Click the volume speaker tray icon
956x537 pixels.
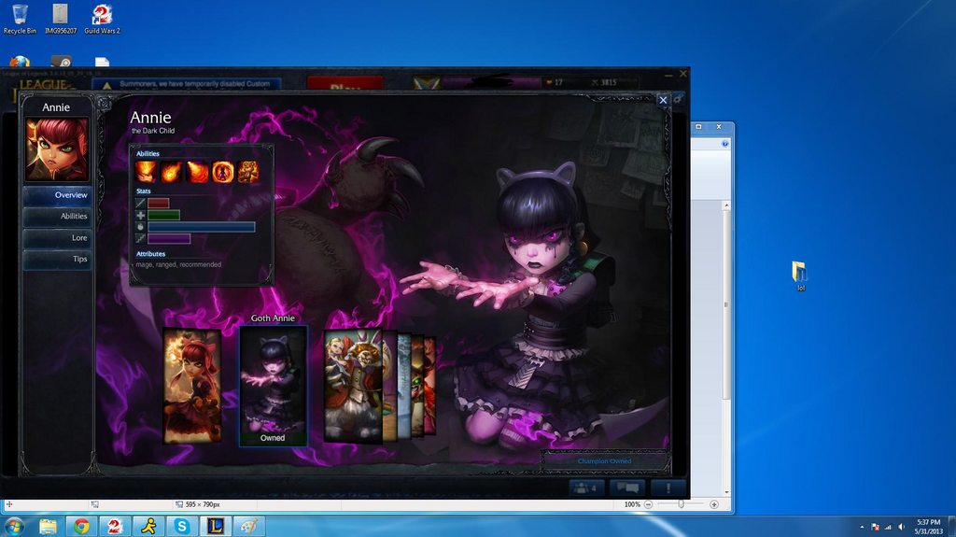(901, 527)
